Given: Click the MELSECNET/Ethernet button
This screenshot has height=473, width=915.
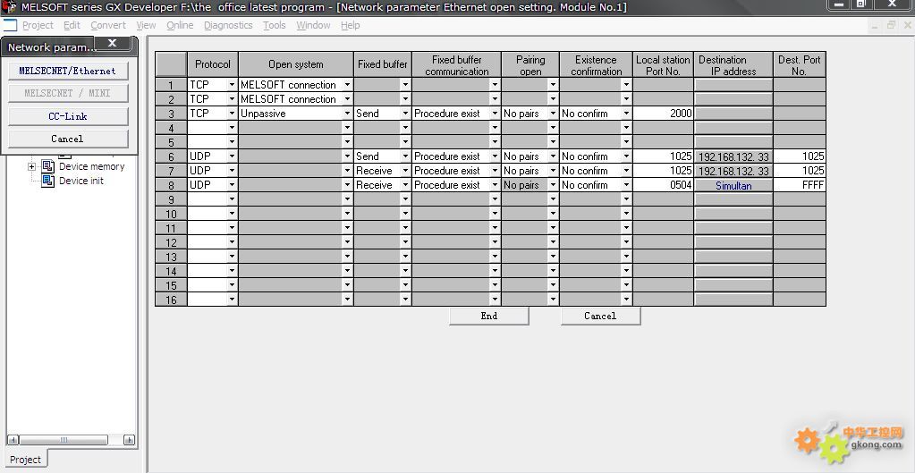Looking at the screenshot, I should click(68, 71).
